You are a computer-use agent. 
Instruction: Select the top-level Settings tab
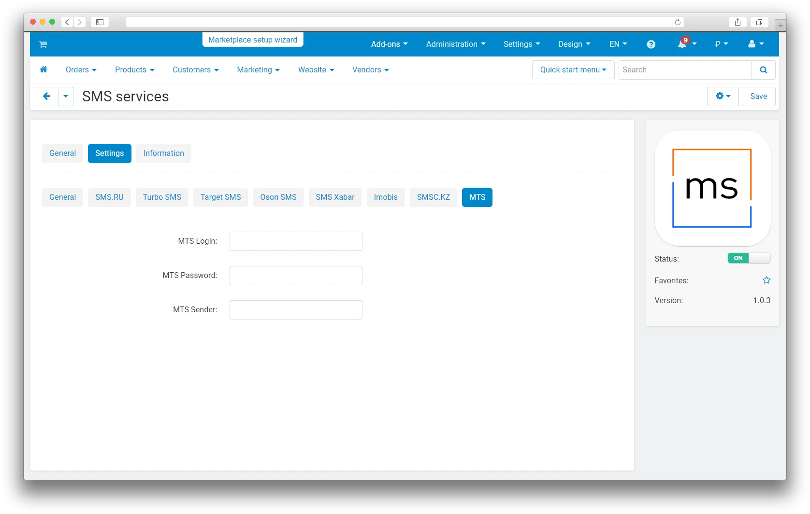(110, 153)
